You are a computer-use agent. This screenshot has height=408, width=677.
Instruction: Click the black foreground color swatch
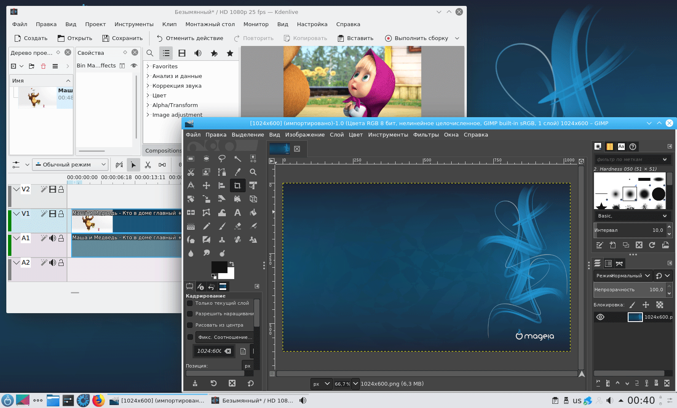pyautogui.click(x=218, y=266)
